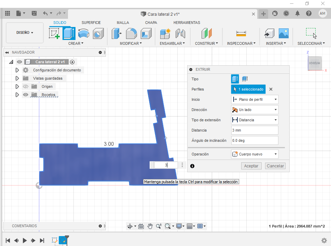This screenshot has height=246, width=331.
Task: Open the DISEÑO workspace dropdown
Action: tap(25, 33)
